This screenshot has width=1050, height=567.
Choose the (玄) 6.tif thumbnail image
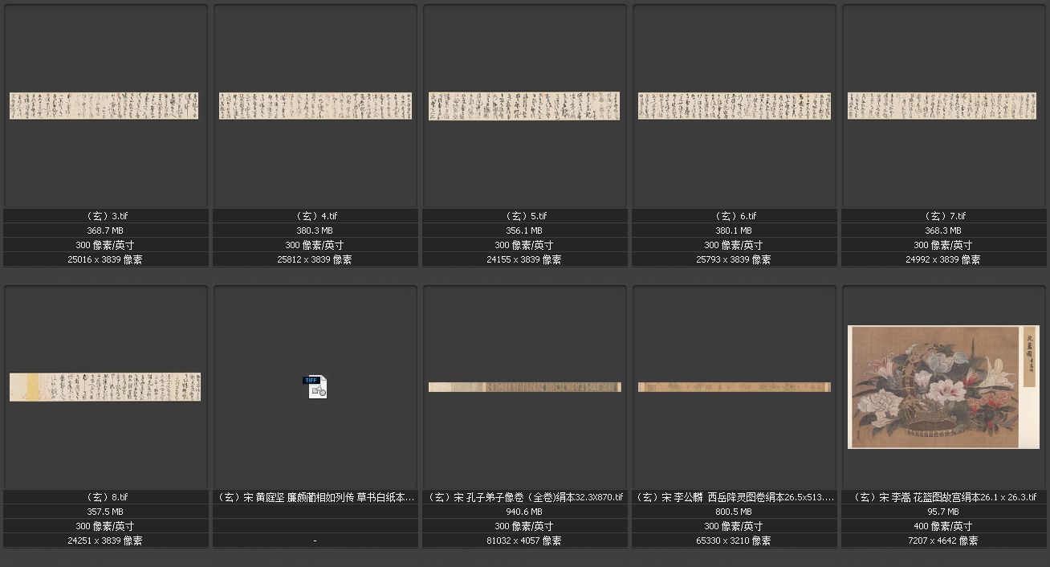pyautogui.click(x=734, y=106)
